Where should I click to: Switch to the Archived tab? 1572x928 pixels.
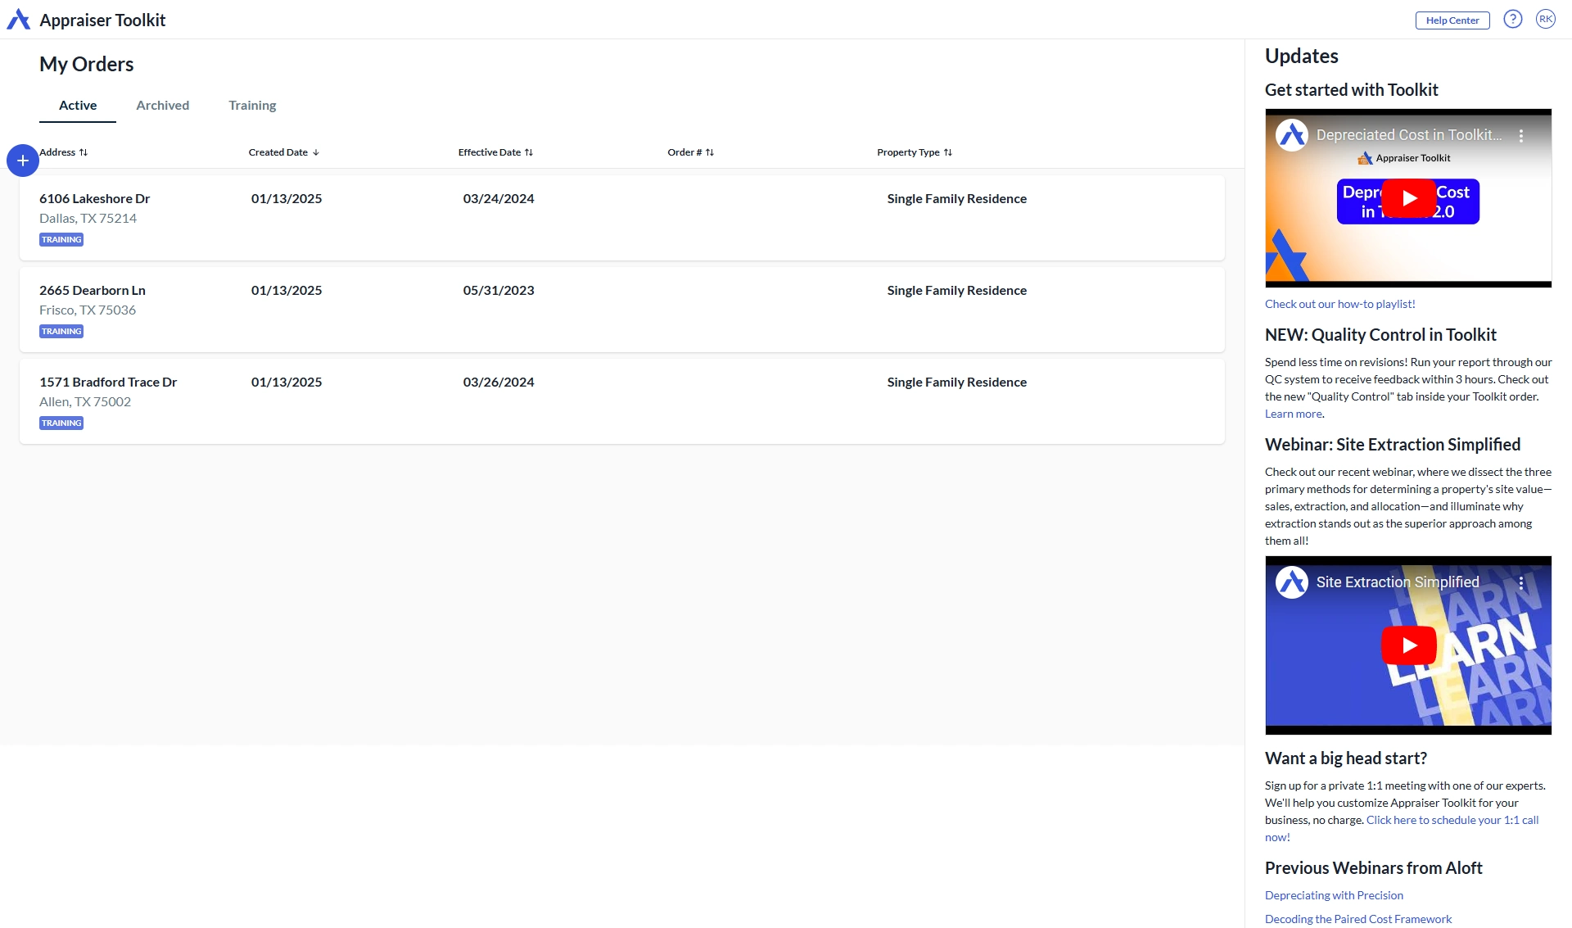tap(162, 106)
